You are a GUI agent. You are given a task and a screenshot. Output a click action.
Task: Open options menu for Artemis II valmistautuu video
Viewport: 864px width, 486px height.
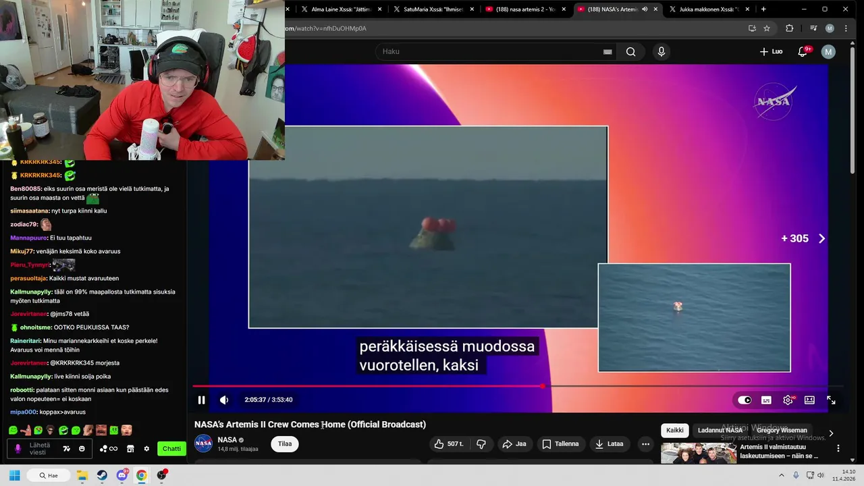point(838,448)
